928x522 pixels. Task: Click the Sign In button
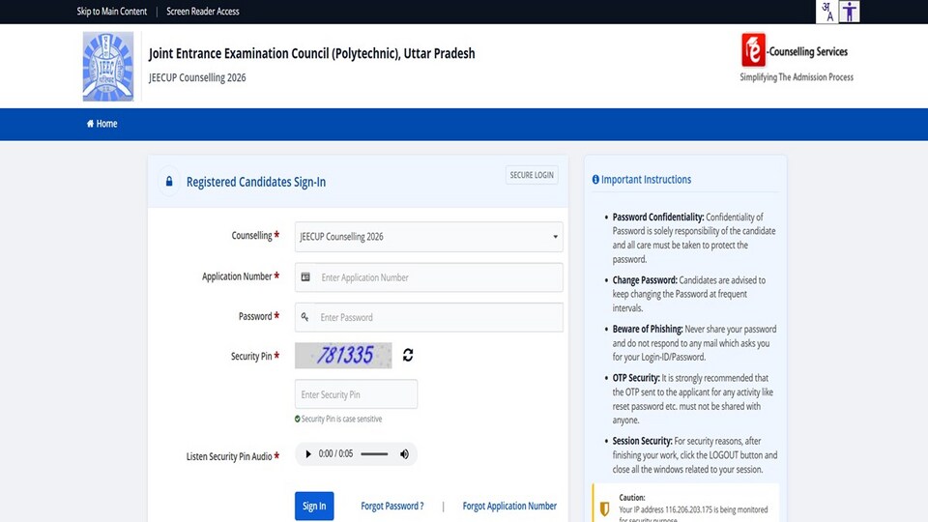click(x=314, y=506)
